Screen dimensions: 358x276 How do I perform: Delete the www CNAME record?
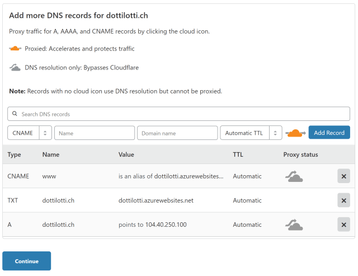click(x=343, y=176)
